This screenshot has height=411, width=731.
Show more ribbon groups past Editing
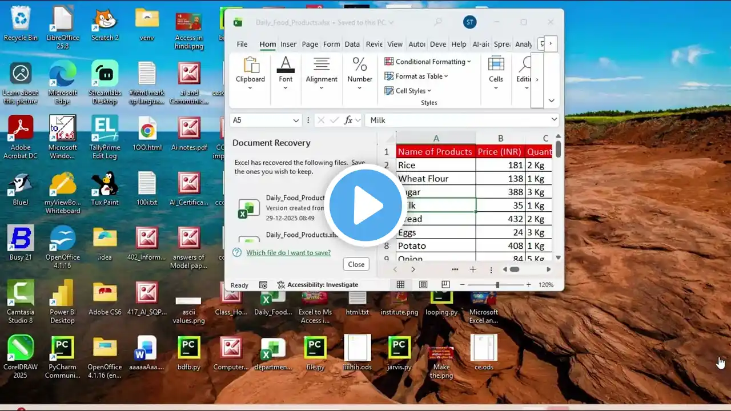click(x=537, y=79)
